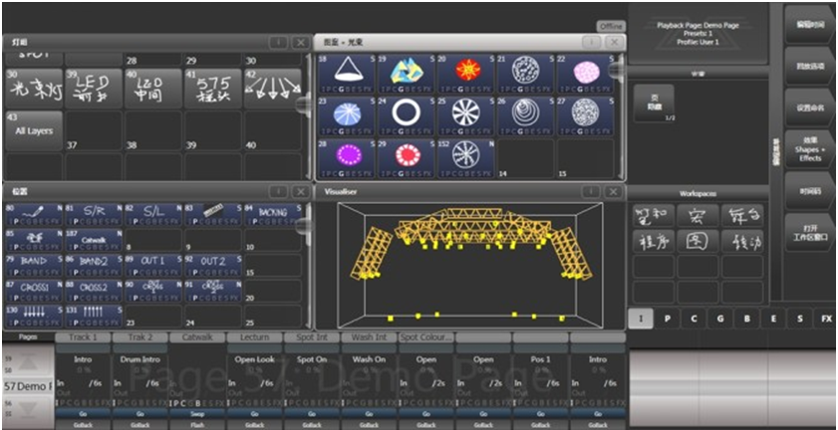Select gobo palette 26 spiral rings
The image size is (838, 430).
[526, 114]
